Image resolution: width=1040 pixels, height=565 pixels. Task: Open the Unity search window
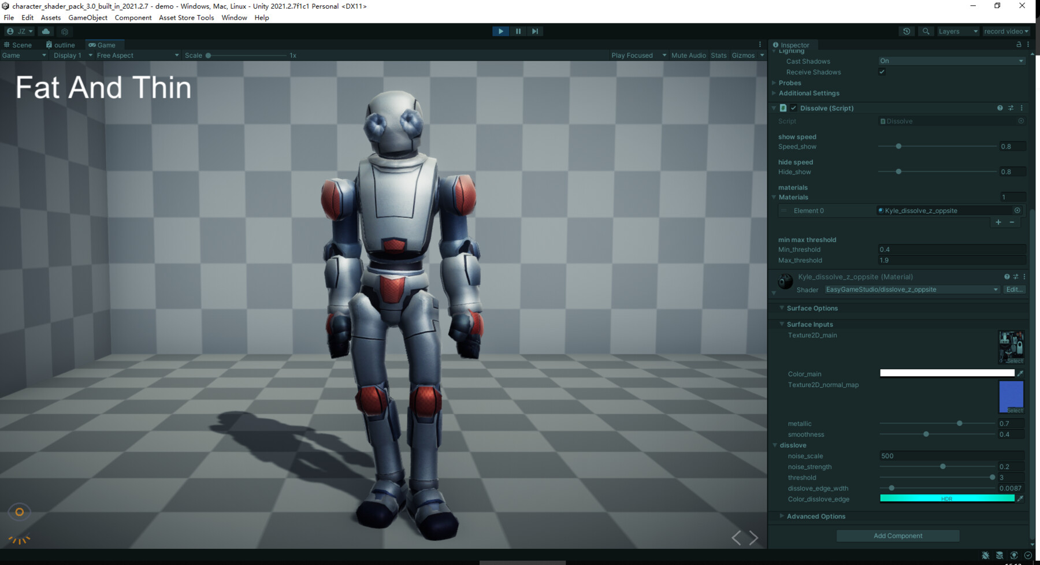926,31
